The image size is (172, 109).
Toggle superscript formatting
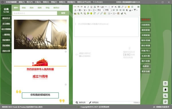click(112, 7)
